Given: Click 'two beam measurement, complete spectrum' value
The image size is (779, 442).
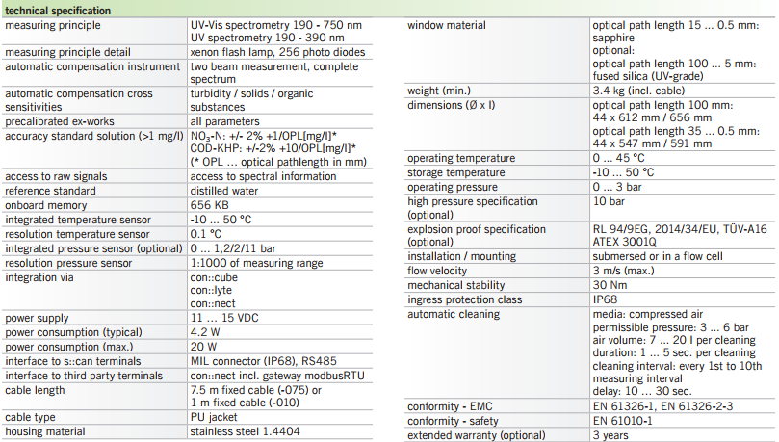Looking at the screenshot, I should coord(274,73).
